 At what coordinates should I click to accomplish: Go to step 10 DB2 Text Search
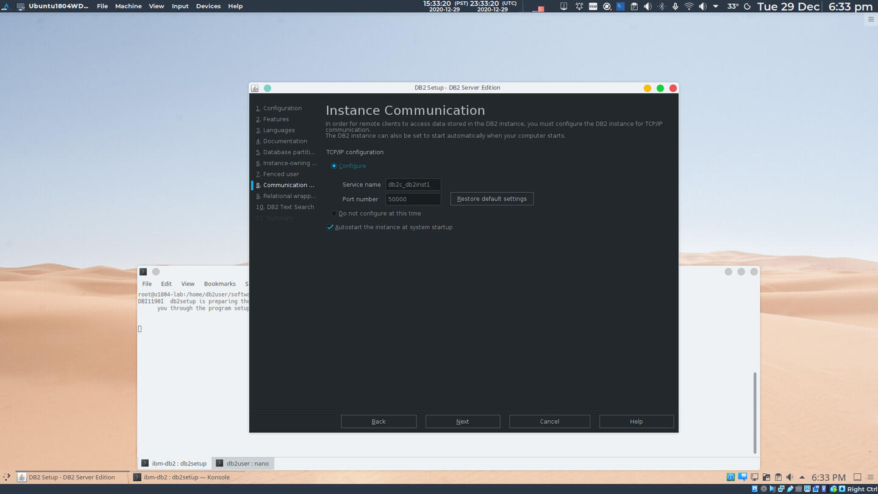pos(285,207)
